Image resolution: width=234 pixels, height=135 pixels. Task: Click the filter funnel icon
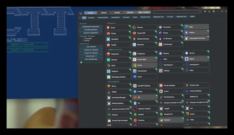pos(80,18)
